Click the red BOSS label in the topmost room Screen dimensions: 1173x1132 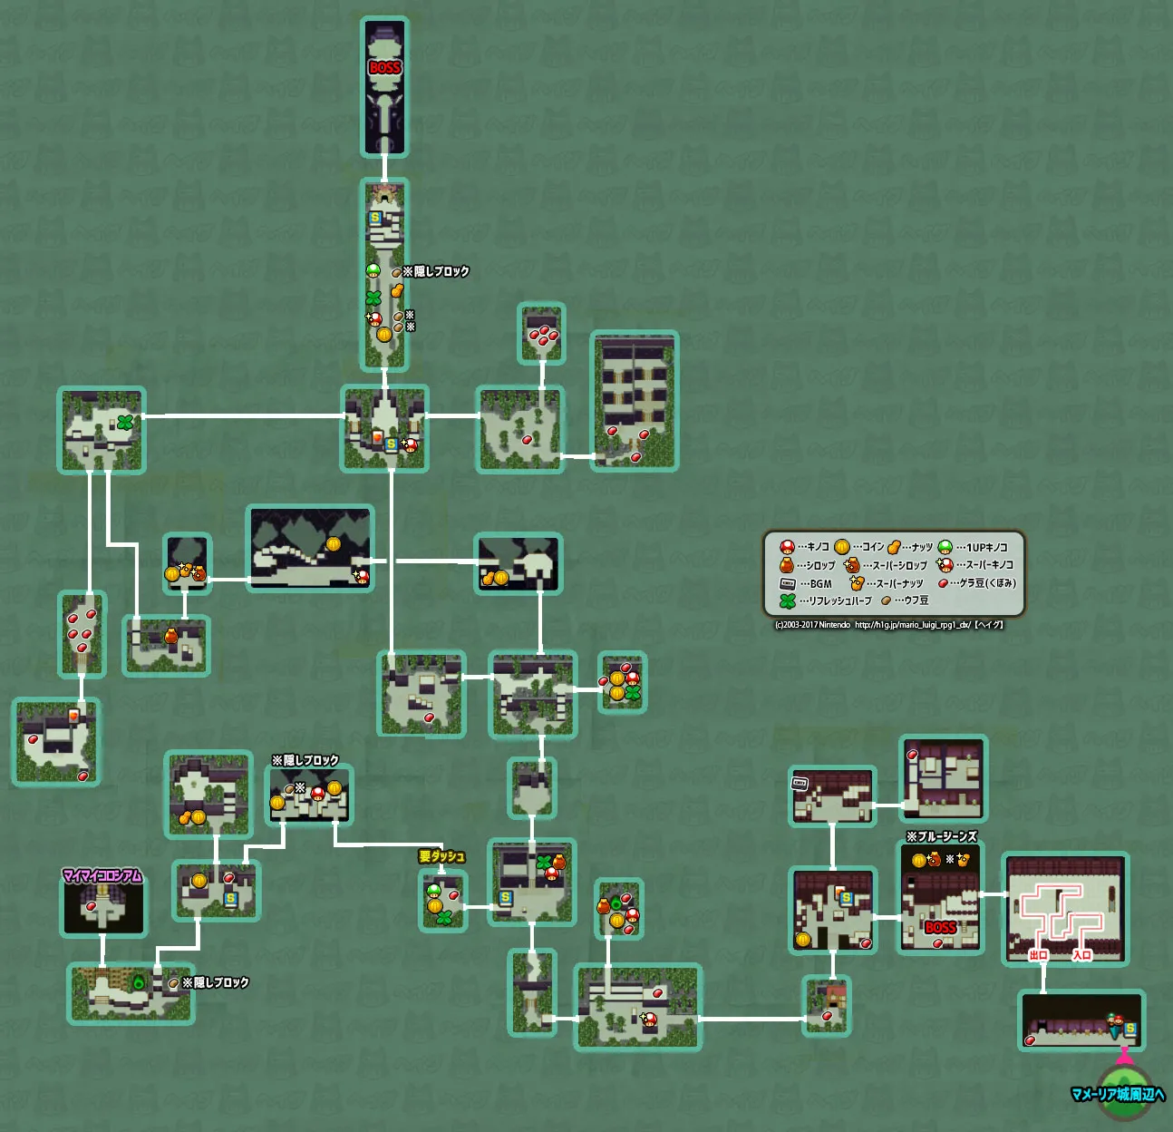(x=384, y=68)
